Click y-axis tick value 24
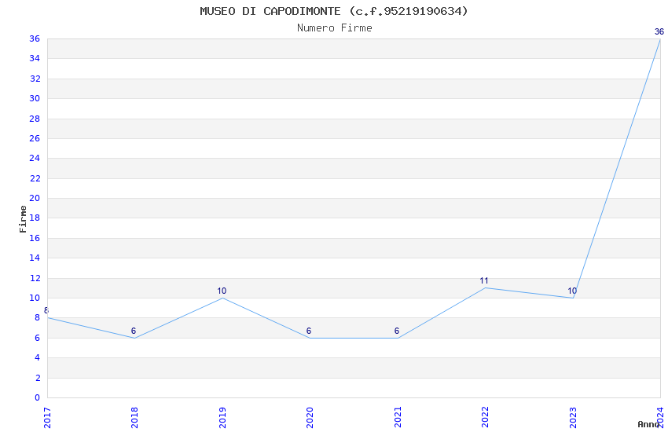The height and width of the screenshot is (432, 668). [x=35, y=158]
